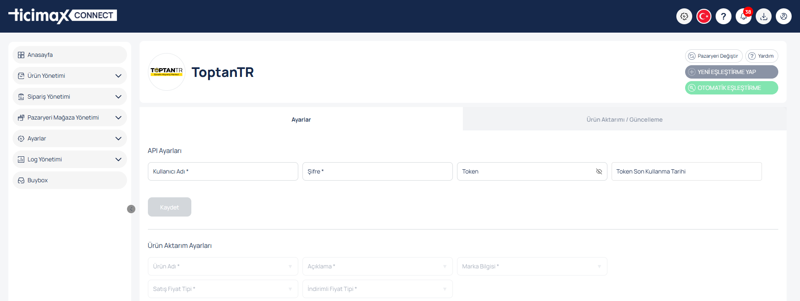Click the download icon in header
Screen dimensions: 800x301
(764, 16)
